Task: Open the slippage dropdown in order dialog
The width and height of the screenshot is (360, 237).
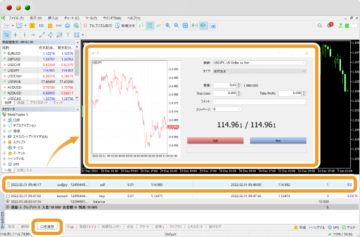Action: click(227, 109)
